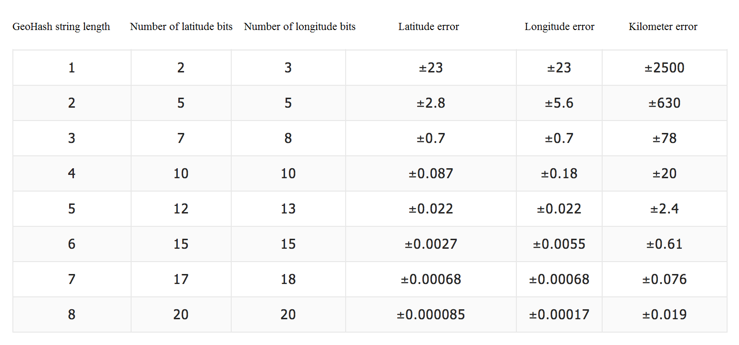Viewport: 739px width, 345px height.
Task: Click the 'Longitude error' column header
Action: point(559,27)
